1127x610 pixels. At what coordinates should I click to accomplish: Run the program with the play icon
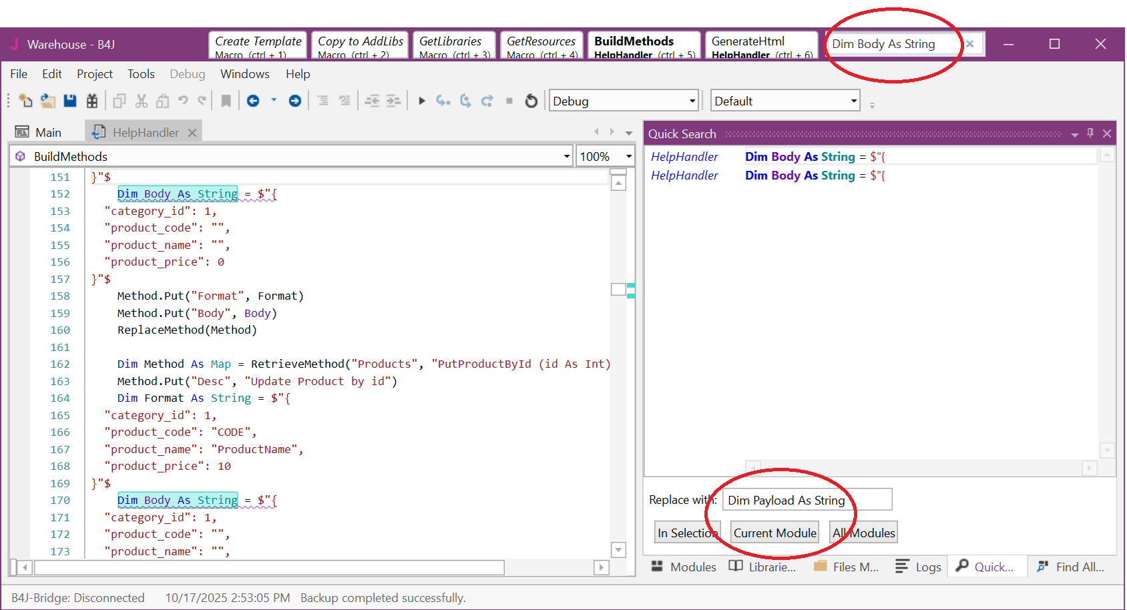421,101
